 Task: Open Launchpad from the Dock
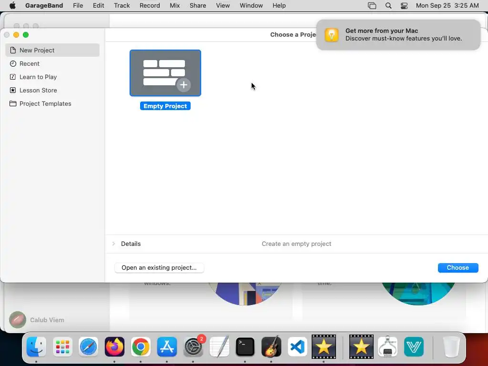62,347
